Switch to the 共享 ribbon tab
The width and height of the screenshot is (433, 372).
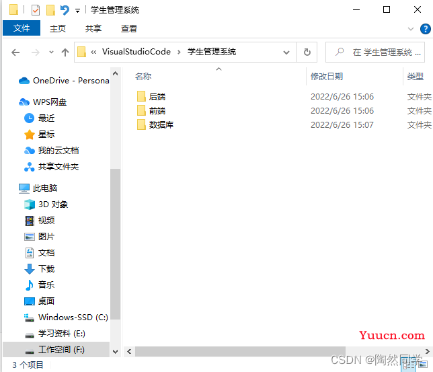click(93, 28)
